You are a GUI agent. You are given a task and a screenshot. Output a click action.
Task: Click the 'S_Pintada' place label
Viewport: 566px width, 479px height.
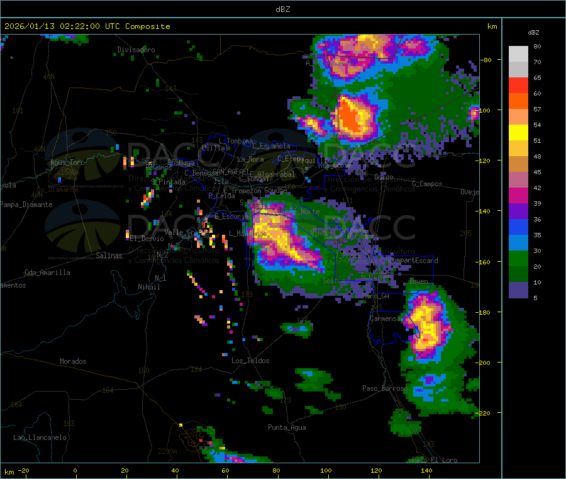(x=168, y=182)
